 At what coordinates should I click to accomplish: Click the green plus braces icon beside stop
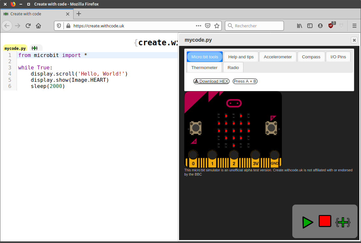343,222
